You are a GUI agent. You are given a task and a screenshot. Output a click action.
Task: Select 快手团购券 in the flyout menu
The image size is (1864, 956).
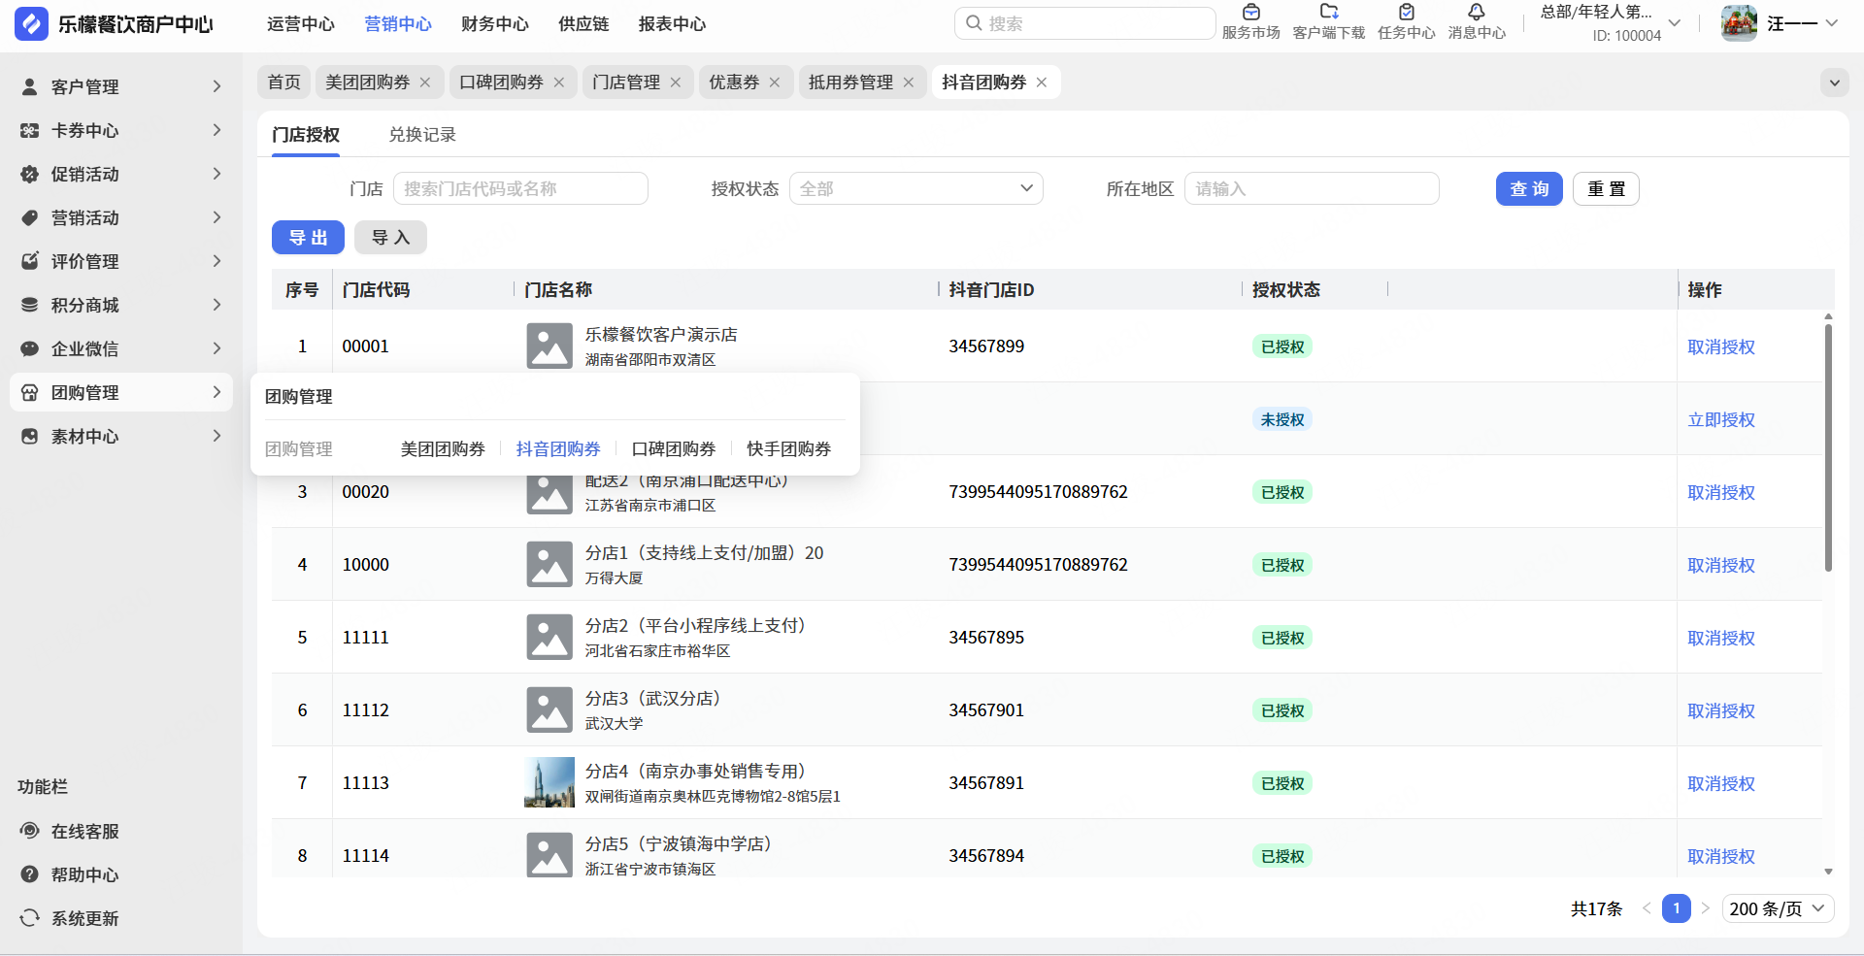788,448
